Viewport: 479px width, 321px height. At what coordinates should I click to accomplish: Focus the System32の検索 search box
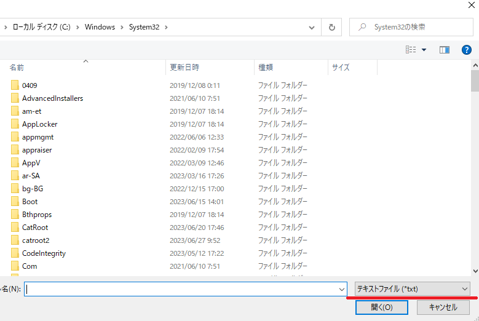[x=411, y=27]
